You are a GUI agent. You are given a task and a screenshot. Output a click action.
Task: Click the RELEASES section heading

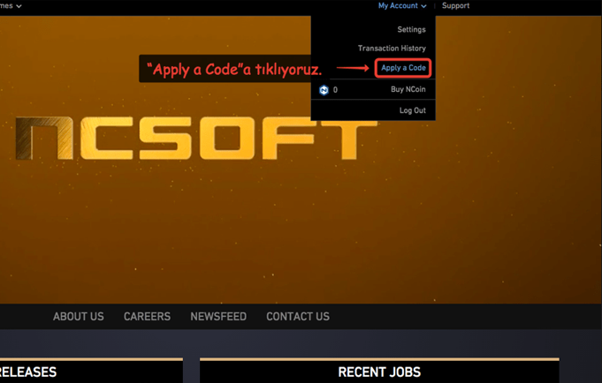pyautogui.click(x=27, y=372)
